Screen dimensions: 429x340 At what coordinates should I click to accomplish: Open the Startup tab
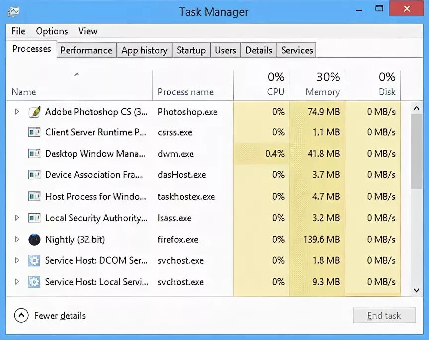[x=191, y=50]
